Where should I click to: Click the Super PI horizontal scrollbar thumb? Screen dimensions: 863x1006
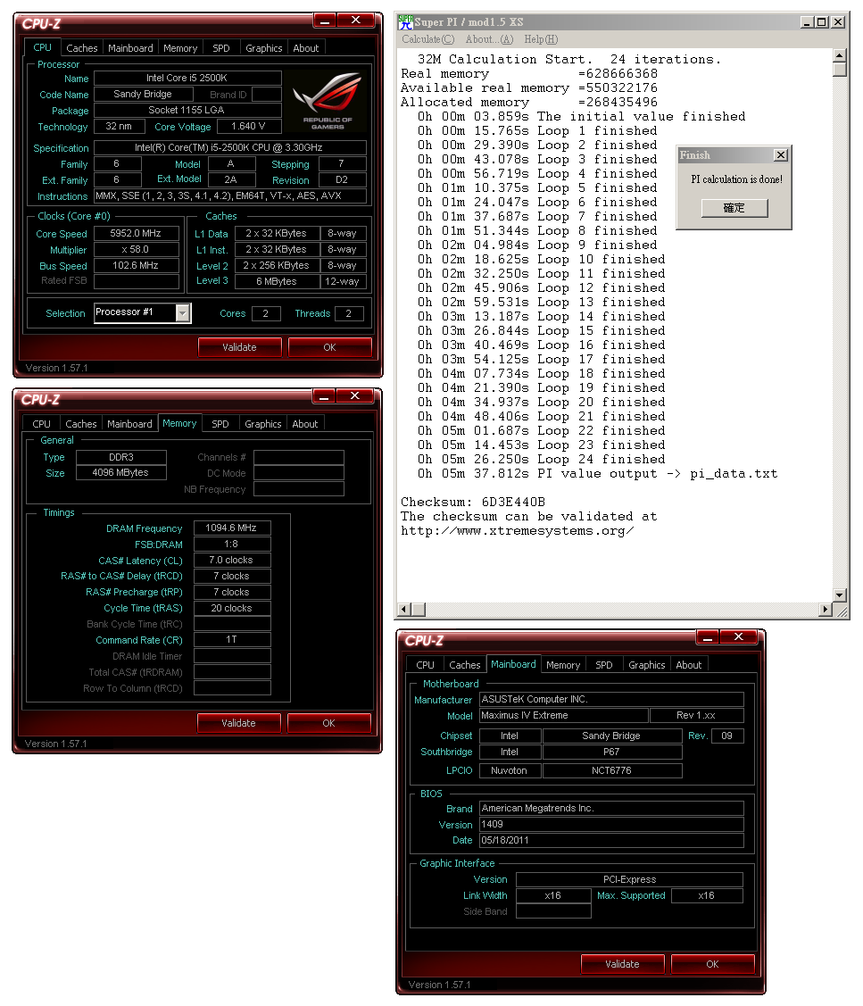[x=418, y=609]
